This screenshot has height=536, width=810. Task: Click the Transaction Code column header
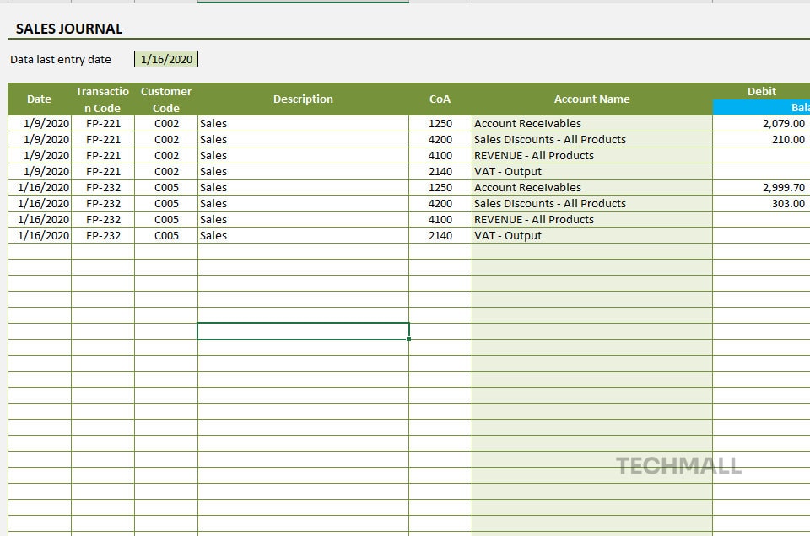point(102,99)
